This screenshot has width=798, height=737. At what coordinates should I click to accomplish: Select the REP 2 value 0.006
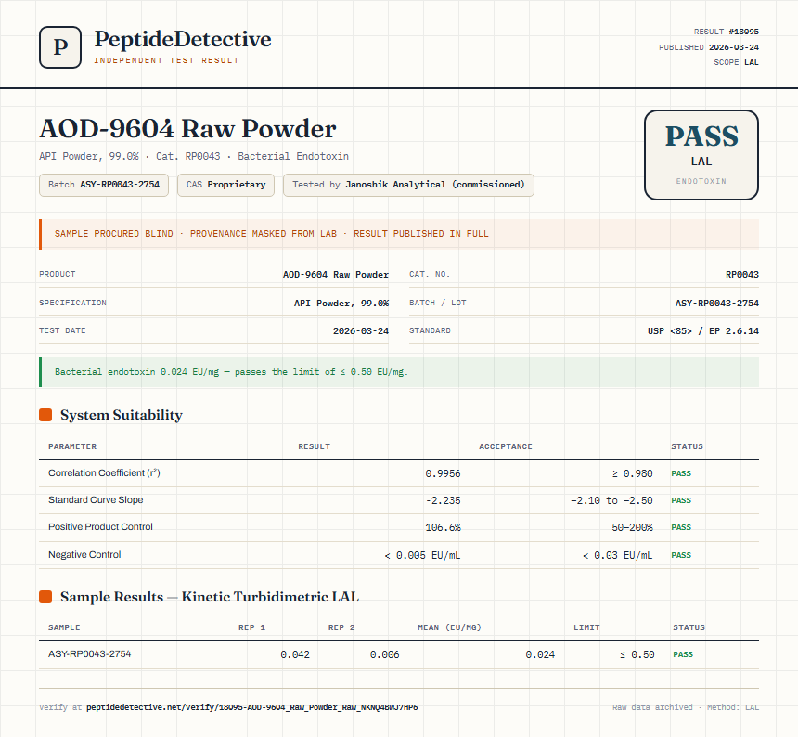(x=384, y=655)
